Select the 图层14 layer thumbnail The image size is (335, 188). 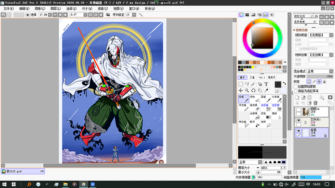click(306, 112)
